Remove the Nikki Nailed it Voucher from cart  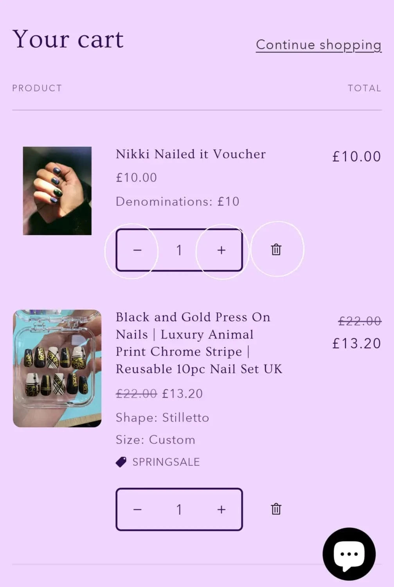276,250
